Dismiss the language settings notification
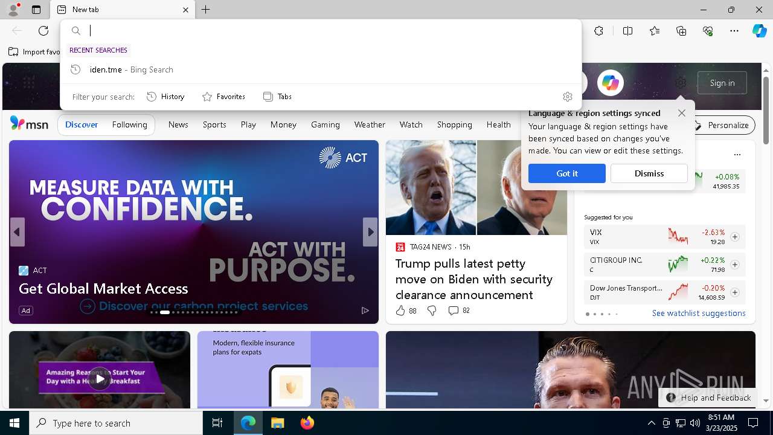Image resolution: width=773 pixels, height=435 pixels. pyautogui.click(x=649, y=173)
